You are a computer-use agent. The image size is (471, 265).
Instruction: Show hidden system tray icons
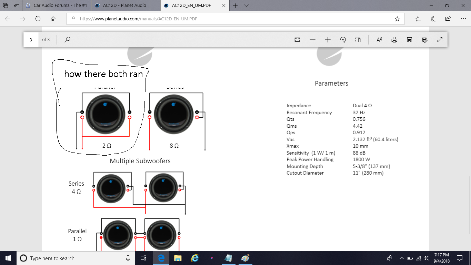[x=401, y=258]
